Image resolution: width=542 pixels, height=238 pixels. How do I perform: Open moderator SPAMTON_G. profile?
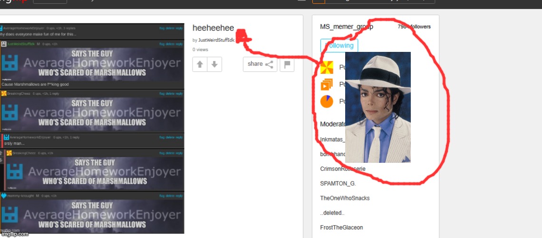click(338, 183)
